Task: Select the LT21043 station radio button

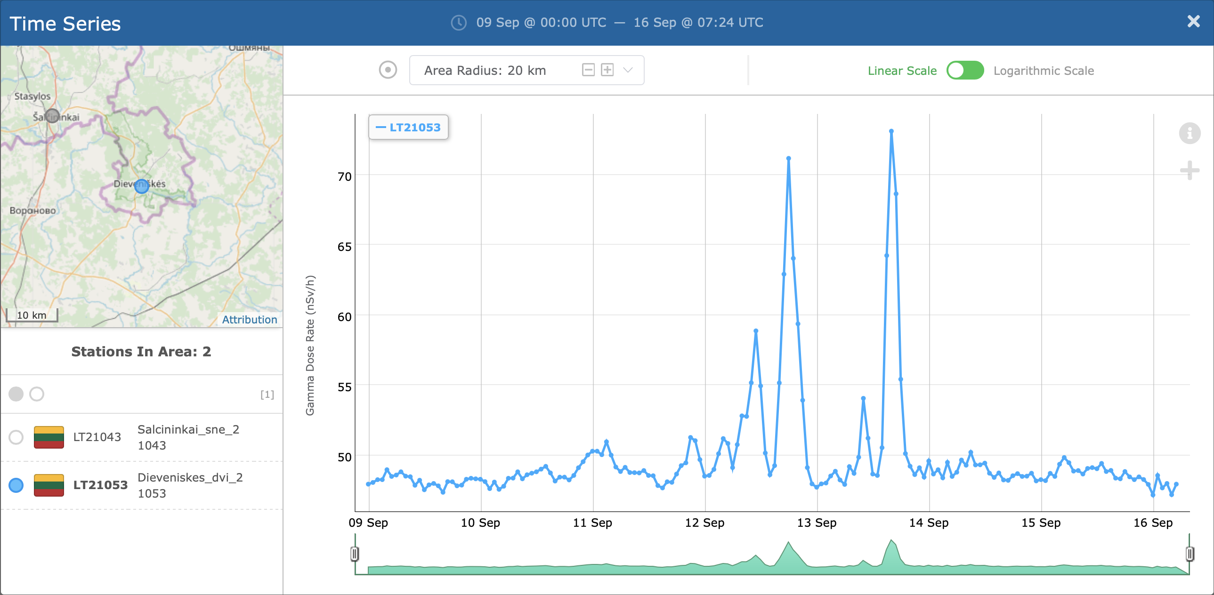Action: point(16,437)
